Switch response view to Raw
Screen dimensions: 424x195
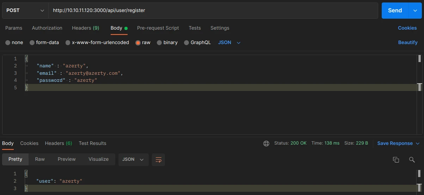coord(40,159)
